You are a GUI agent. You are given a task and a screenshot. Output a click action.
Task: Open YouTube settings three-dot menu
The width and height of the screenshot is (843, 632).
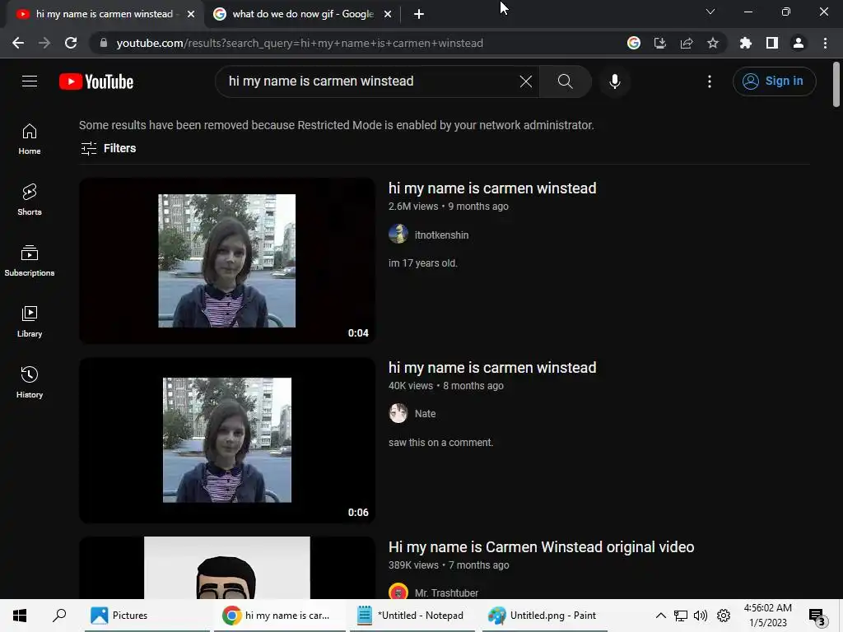tap(709, 81)
